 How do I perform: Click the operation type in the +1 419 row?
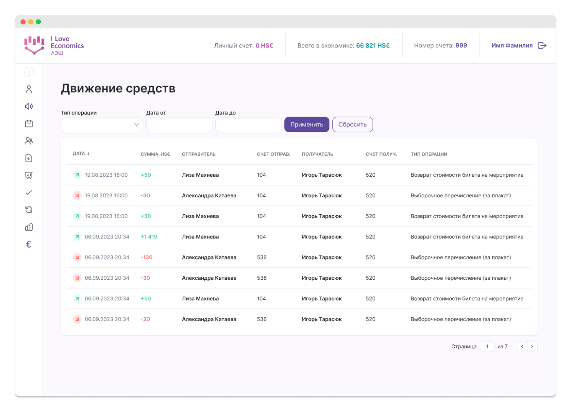(x=467, y=237)
